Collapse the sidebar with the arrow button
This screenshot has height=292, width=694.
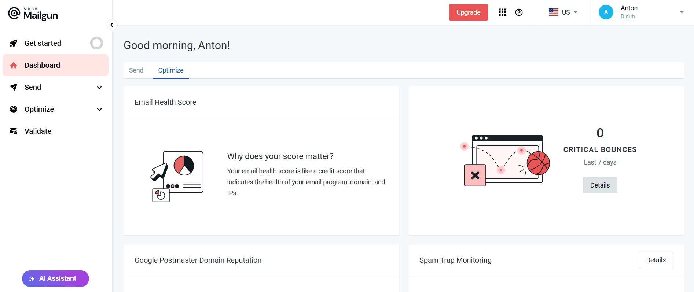pyautogui.click(x=112, y=25)
